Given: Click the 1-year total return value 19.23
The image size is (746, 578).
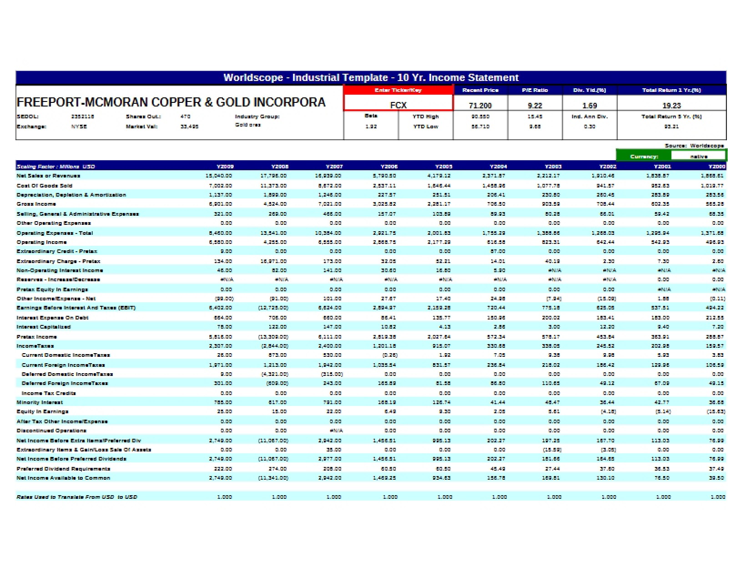Looking at the screenshot, I should coord(671,105).
